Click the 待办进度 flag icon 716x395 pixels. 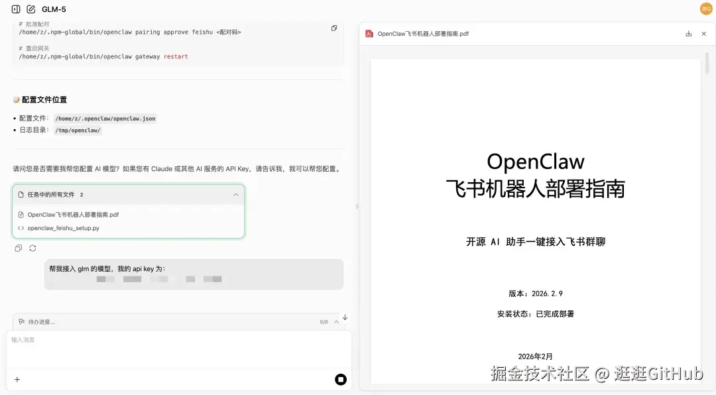point(21,322)
